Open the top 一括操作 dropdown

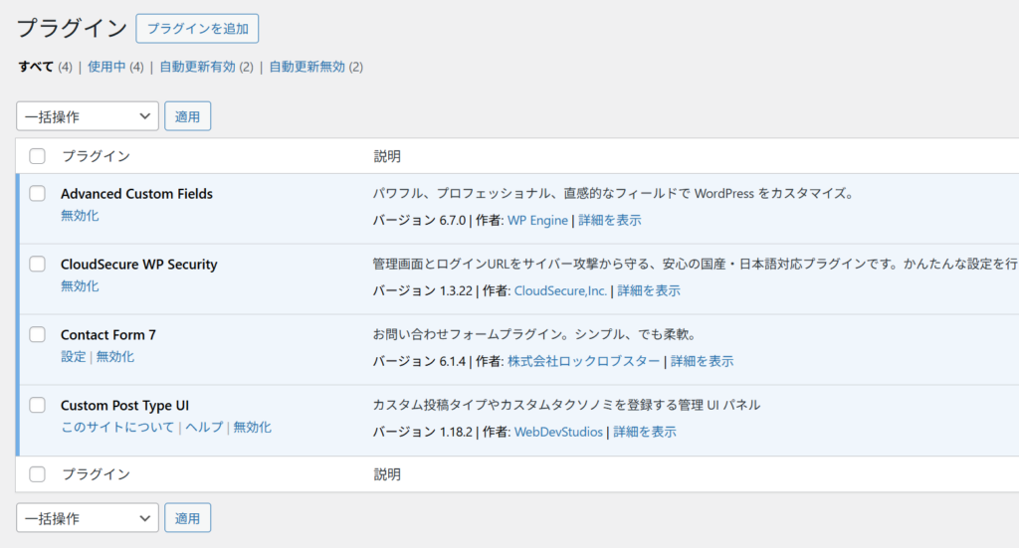[x=88, y=116]
